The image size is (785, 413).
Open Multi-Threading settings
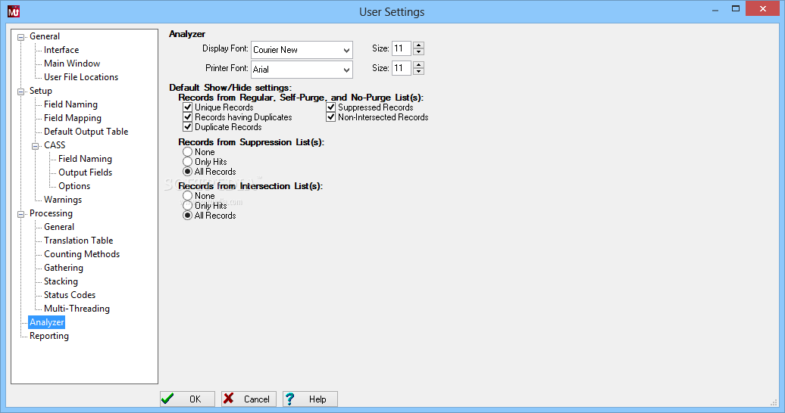(x=77, y=309)
